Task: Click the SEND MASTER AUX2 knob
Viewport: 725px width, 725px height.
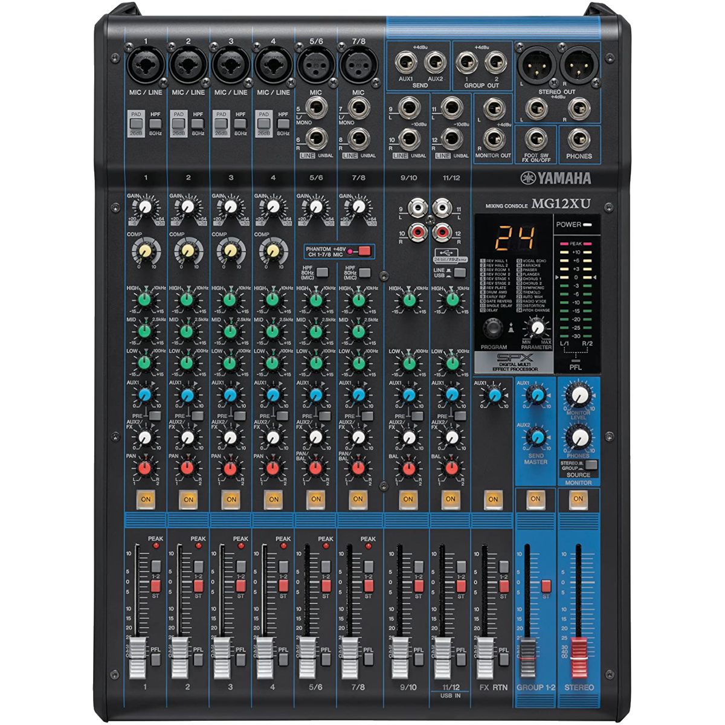Action: click(536, 437)
